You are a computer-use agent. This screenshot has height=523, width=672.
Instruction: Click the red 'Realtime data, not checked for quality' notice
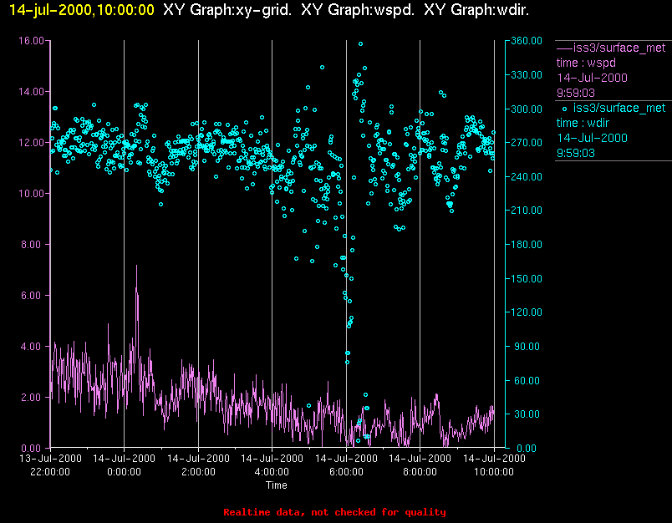click(x=334, y=512)
